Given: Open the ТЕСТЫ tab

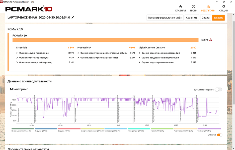Looking at the screenshot, I should (x=193, y=8).
